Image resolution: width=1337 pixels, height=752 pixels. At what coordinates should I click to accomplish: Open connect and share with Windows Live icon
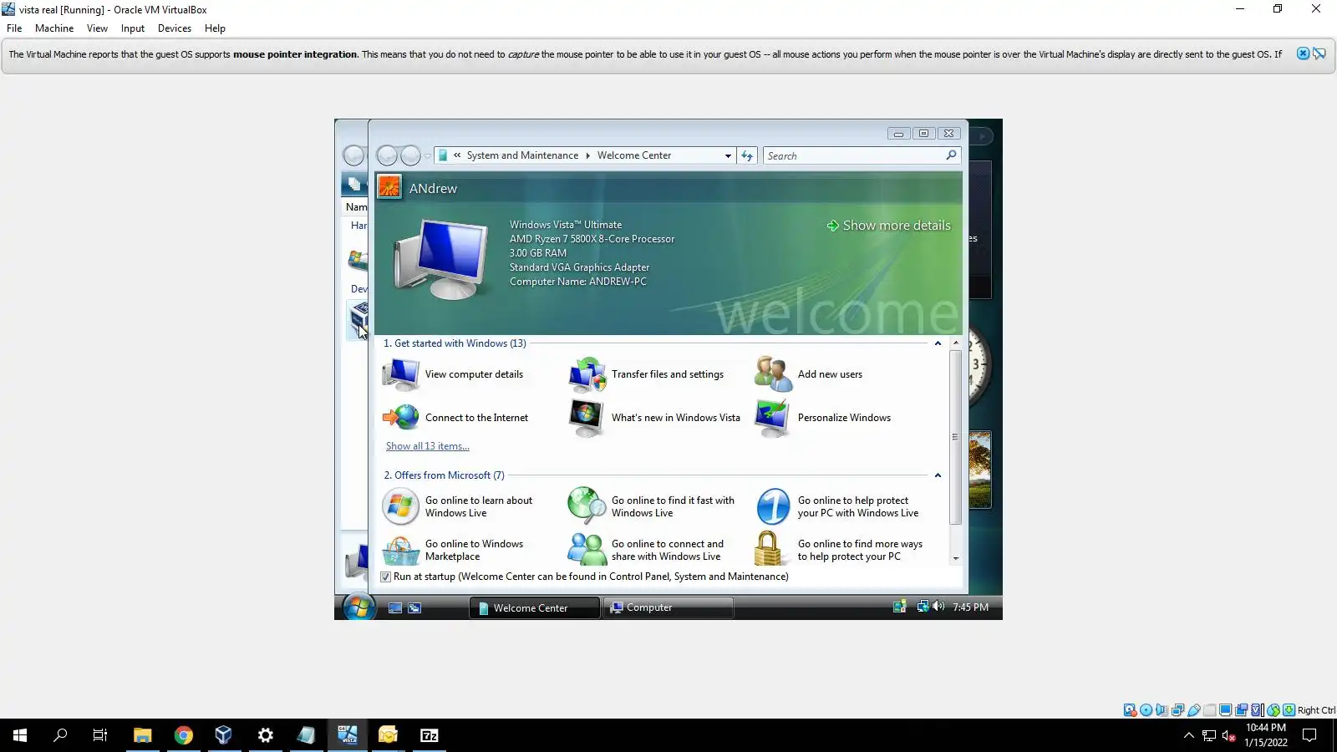[587, 550]
